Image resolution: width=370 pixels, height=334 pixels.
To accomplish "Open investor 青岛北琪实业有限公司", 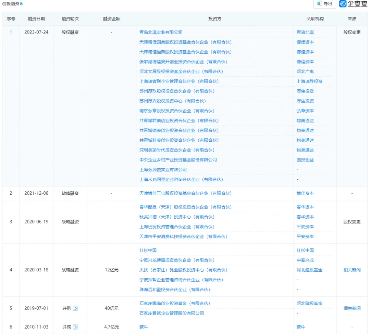I will (x=161, y=32).
